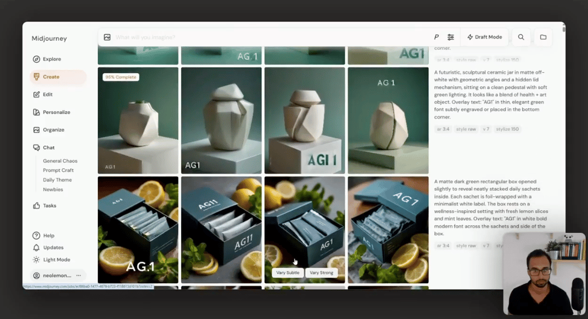Click the Create paintbrush icon

pos(36,77)
